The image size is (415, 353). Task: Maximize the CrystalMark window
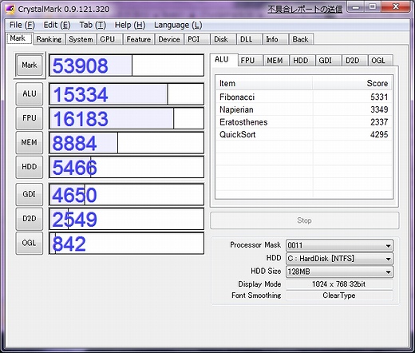click(x=373, y=7)
